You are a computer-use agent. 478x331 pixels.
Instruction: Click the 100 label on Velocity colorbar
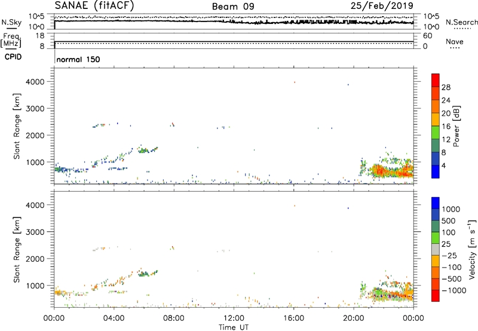point(449,232)
